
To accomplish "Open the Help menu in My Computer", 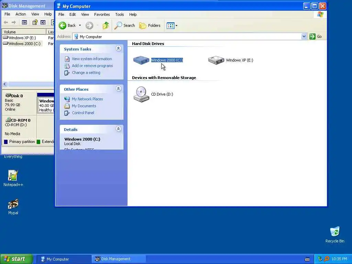I will tap(133, 14).
